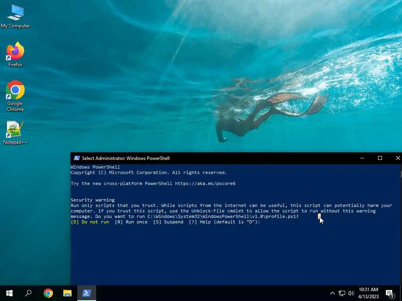
Task: Open File Explorer from the taskbar
Action: point(68,293)
